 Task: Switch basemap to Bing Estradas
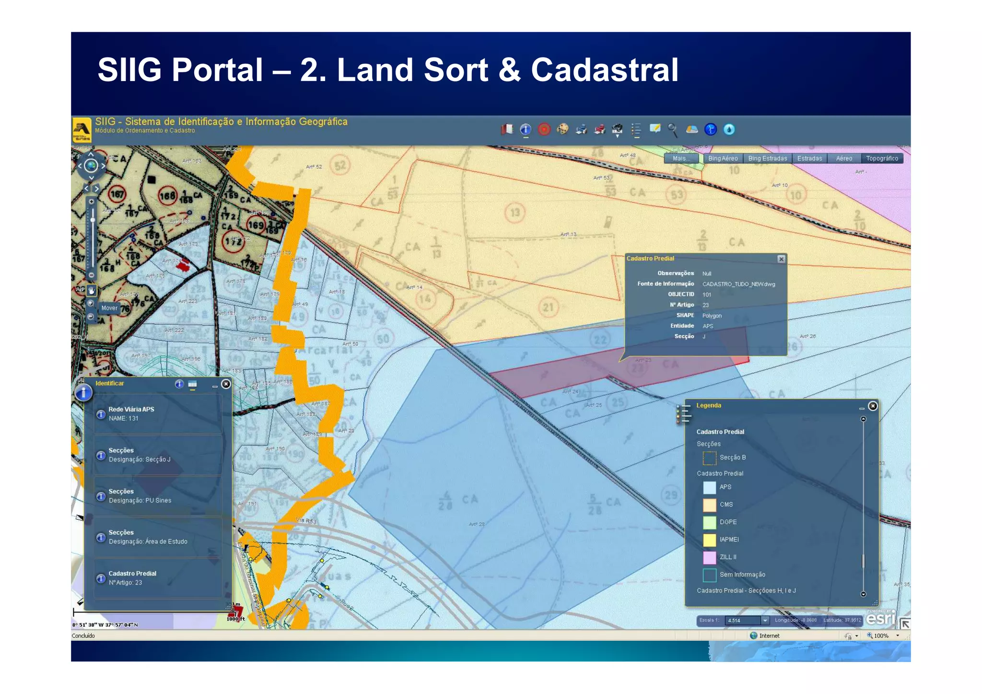click(x=767, y=158)
